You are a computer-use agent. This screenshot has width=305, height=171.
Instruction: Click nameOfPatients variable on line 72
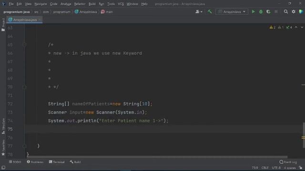click(x=91, y=104)
